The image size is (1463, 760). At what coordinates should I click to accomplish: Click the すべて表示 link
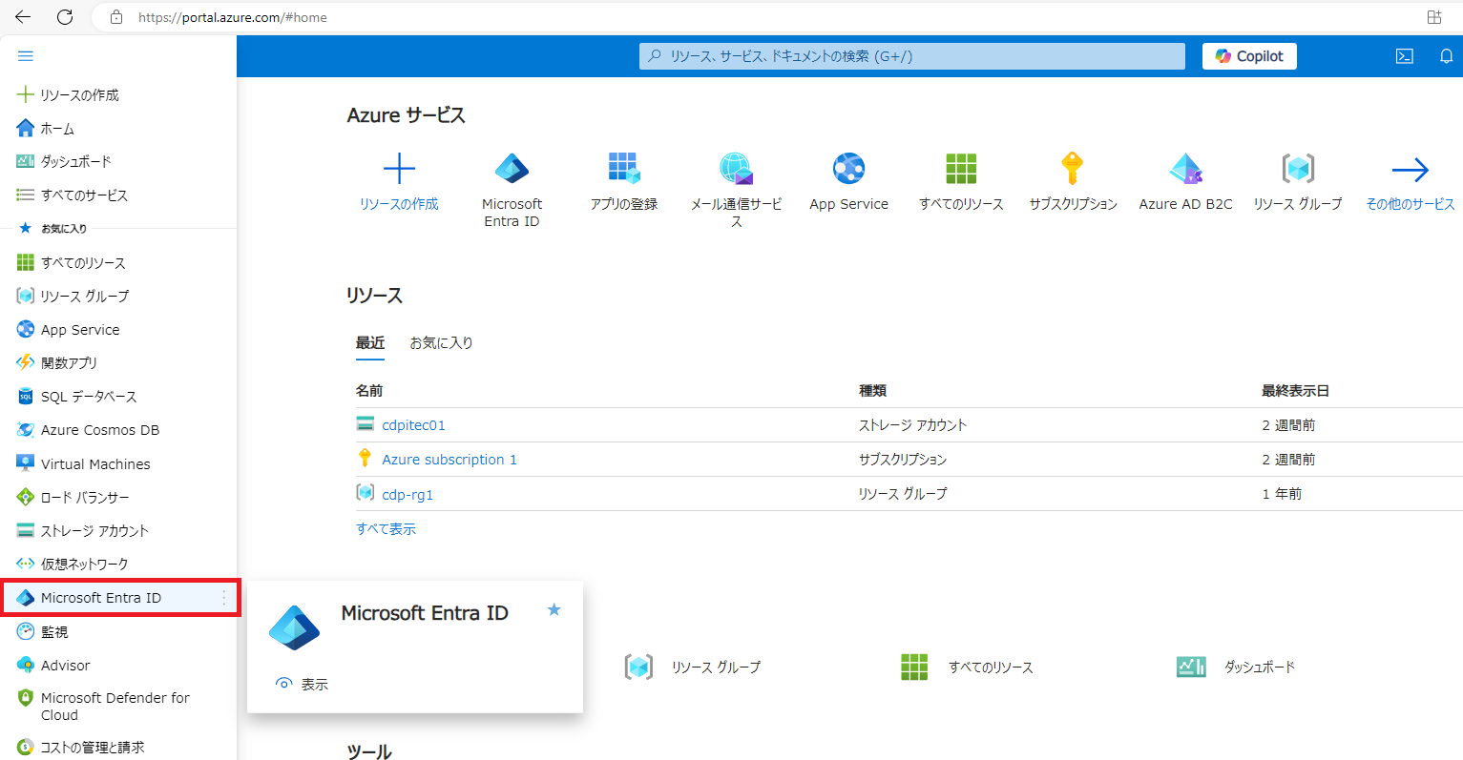point(386,529)
